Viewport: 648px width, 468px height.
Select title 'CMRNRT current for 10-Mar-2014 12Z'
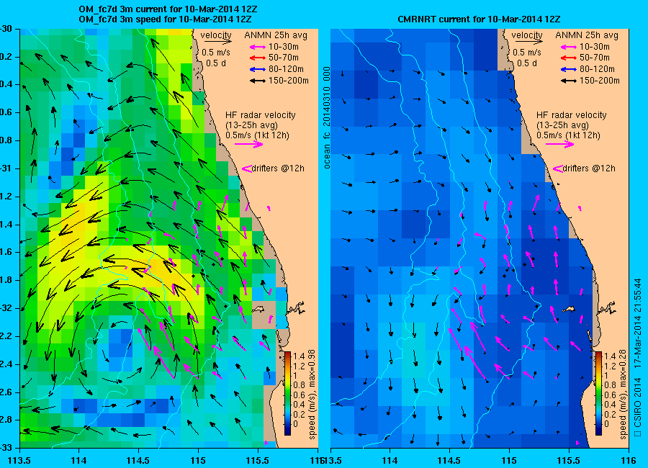click(x=479, y=19)
